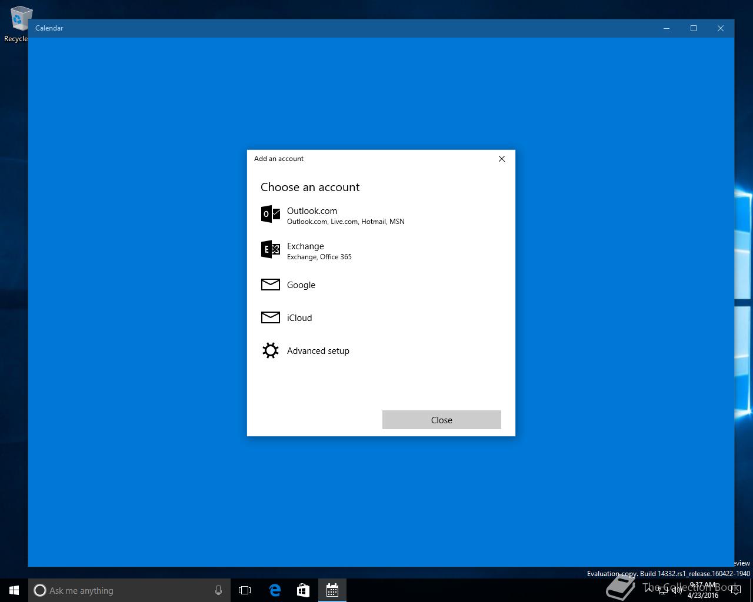Click the Close button in dialog
Viewport: 753px width, 602px height.
(442, 420)
